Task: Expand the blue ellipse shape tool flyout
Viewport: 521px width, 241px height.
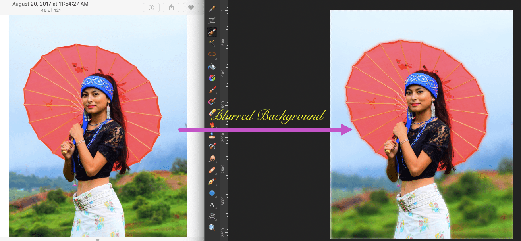Action: click(212, 193)
